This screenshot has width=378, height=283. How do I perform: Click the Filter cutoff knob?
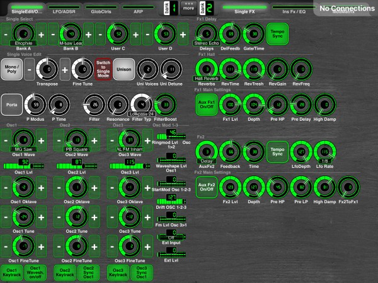pos(94,104)
